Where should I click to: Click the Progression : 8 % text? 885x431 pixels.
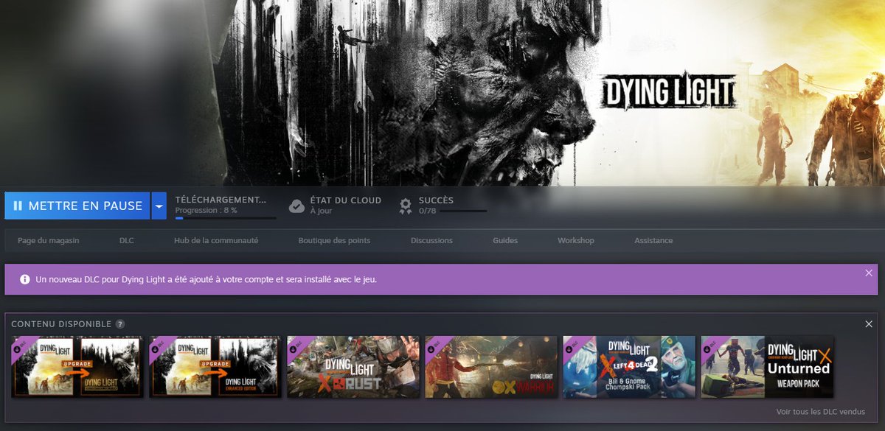(x=206, y=211)
